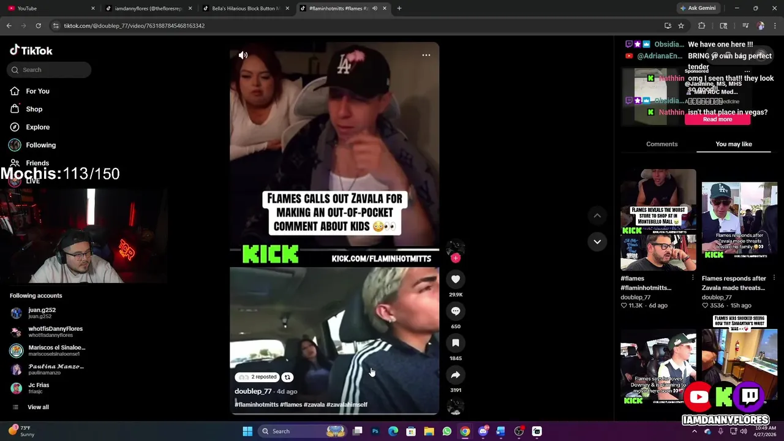Open comments via the speech bubble icon
784x441 pixels.
tap(455, 311)
